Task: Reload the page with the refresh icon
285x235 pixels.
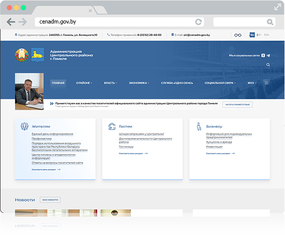Action: 198,22
